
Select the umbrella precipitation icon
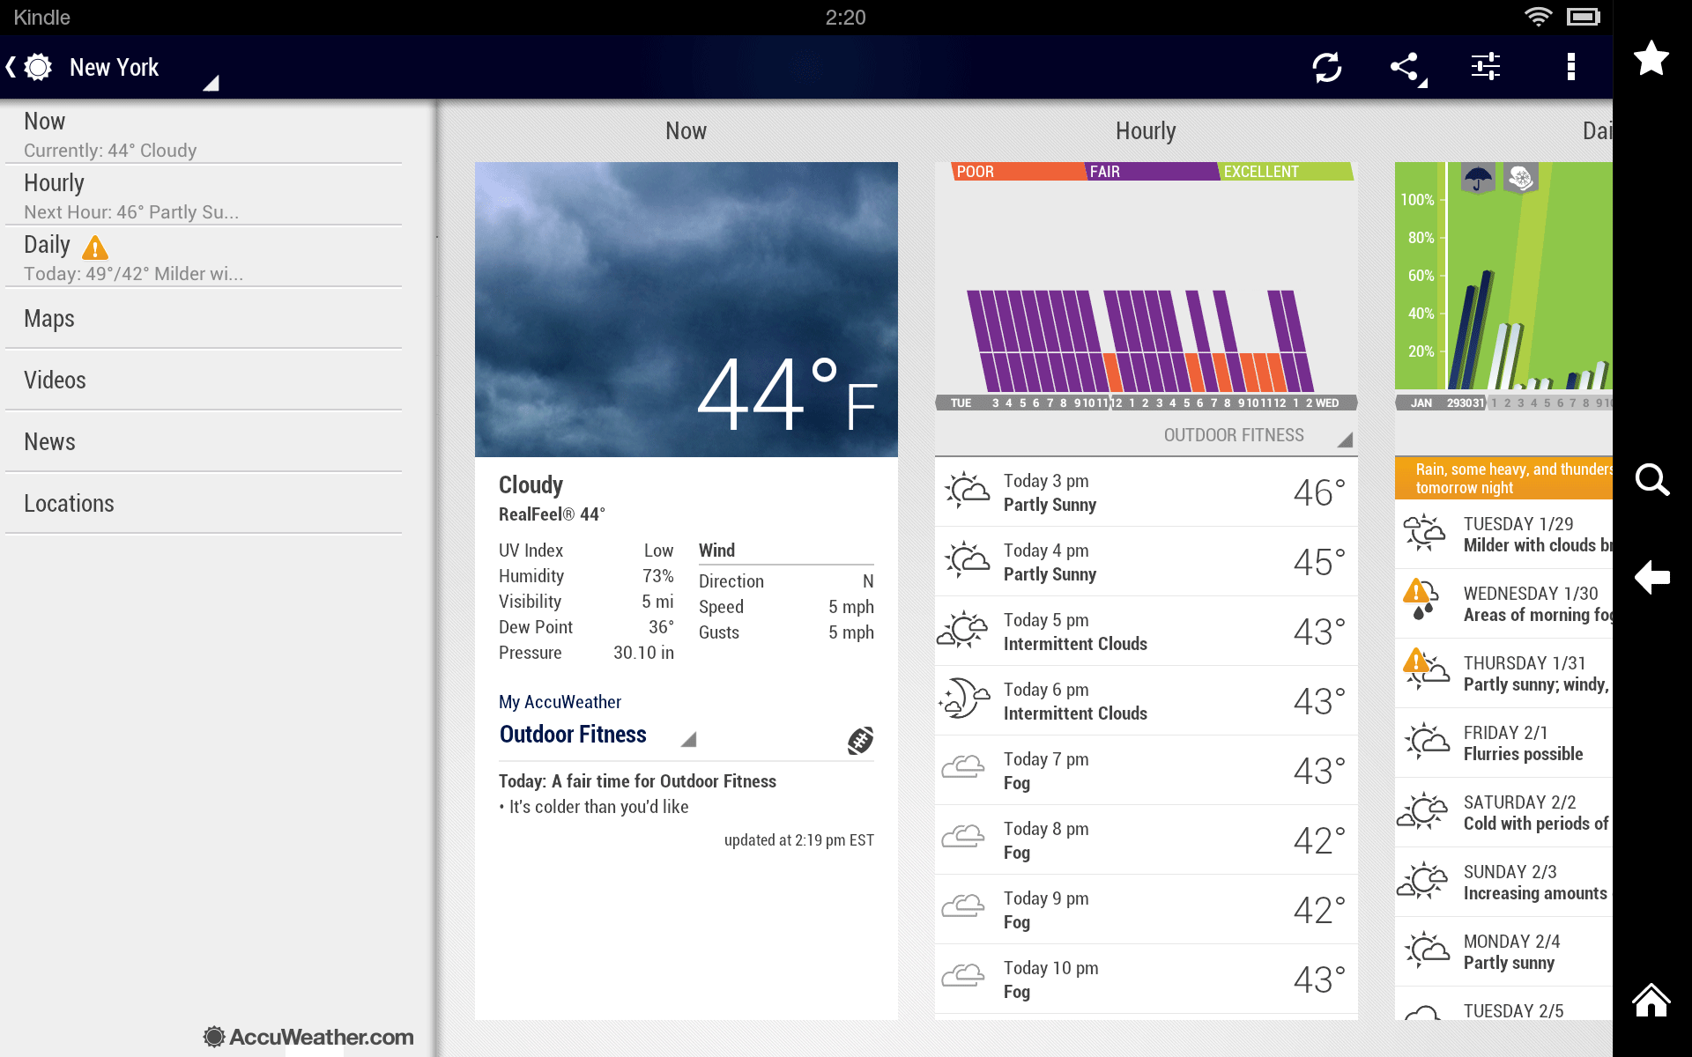(x=1478, y=179)
